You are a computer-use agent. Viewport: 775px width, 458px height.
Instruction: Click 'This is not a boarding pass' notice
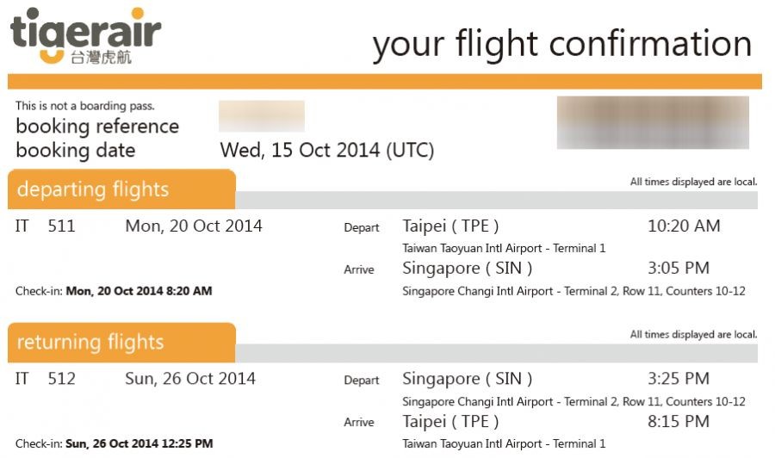[84, 107]
